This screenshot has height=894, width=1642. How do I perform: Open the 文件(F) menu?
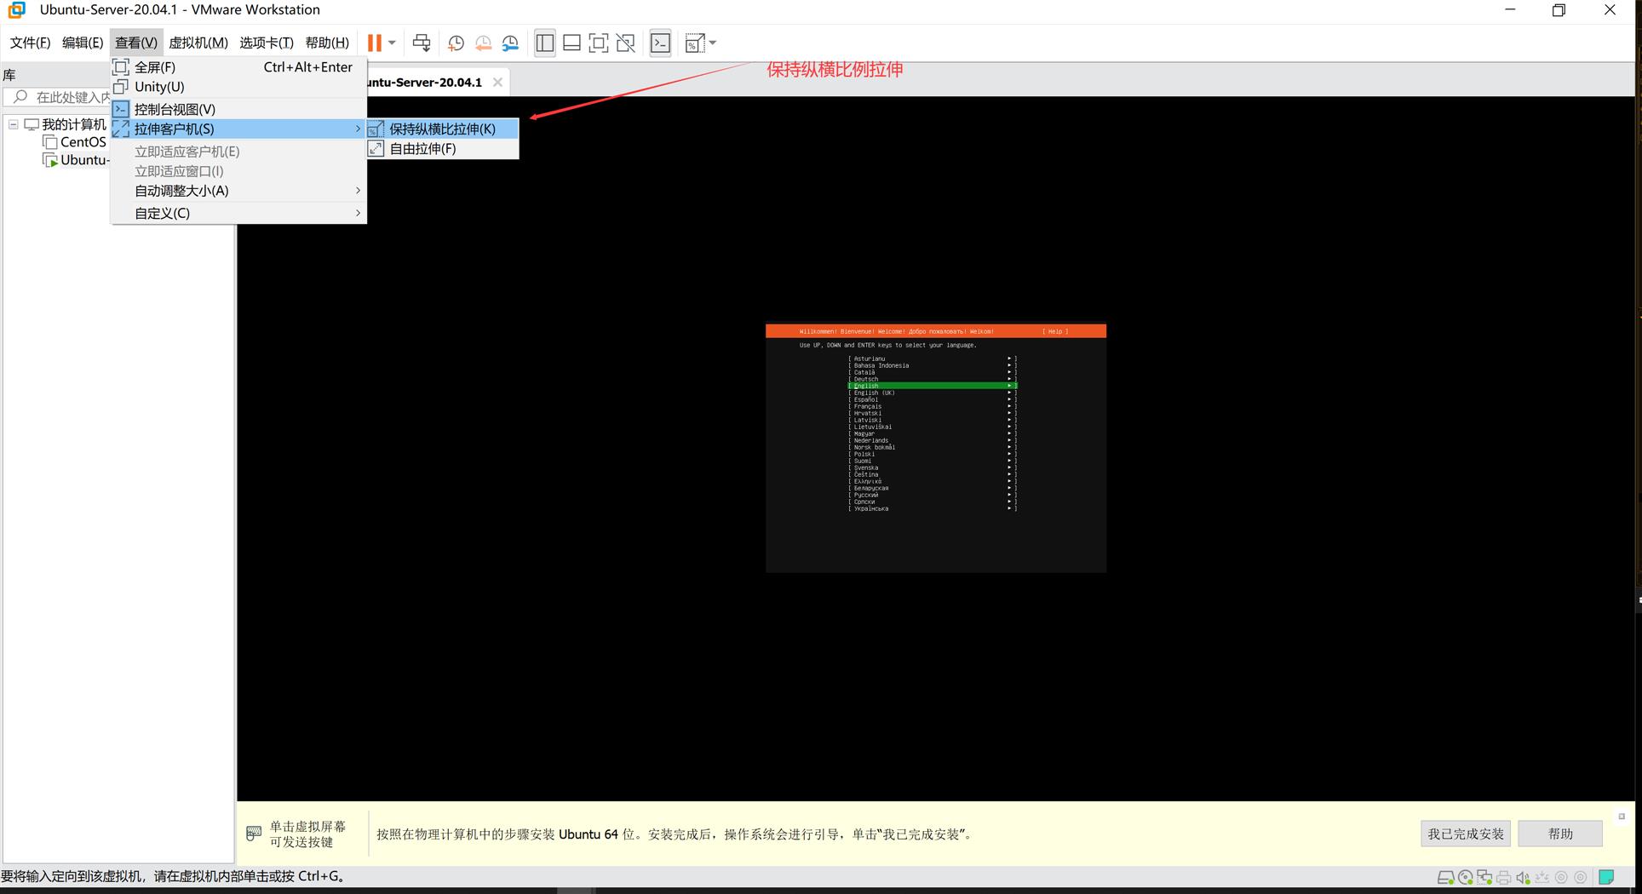(x=30, y=43)
